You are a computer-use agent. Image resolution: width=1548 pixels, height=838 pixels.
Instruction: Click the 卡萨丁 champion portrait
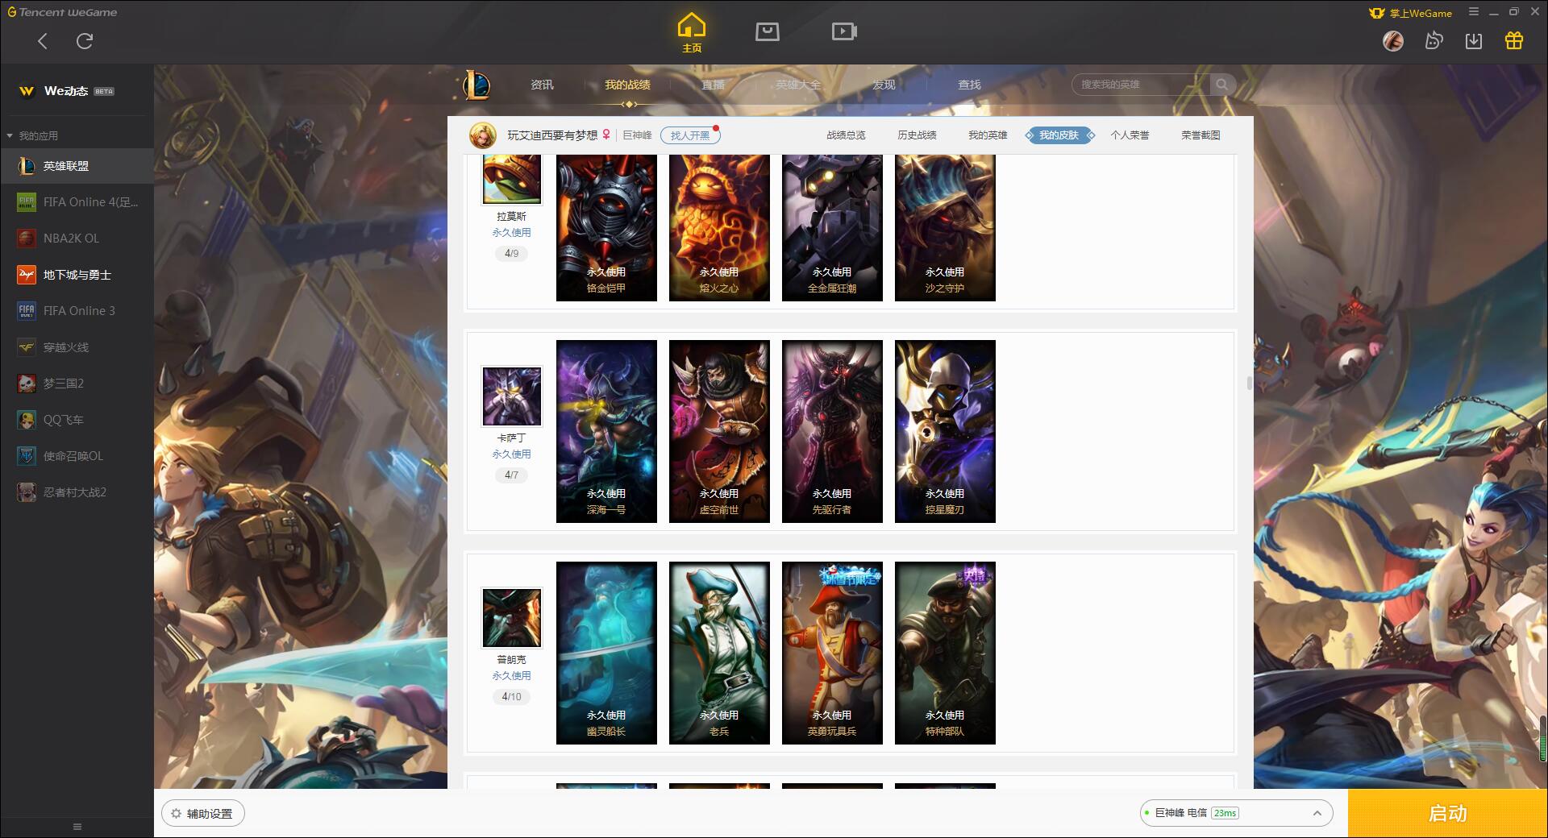[512, 396]
